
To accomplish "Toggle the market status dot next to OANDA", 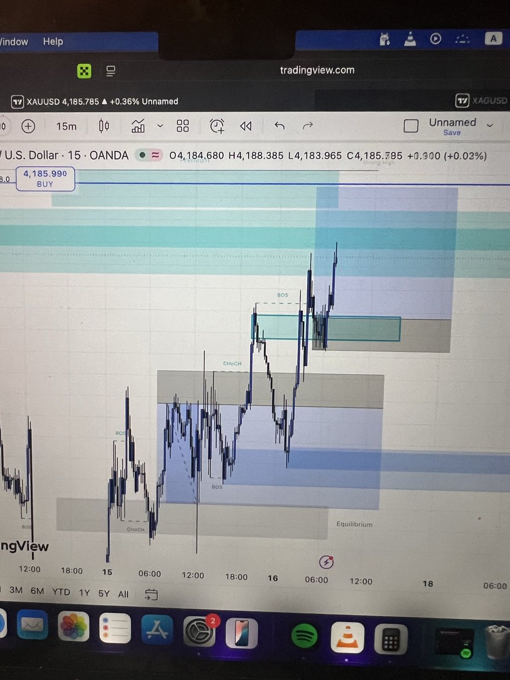I will tap(142, 155).
